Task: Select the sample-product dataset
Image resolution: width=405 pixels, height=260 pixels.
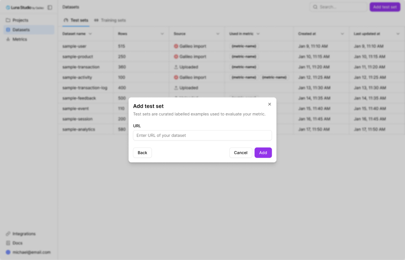Action: pyautogui.click(x=78, y=56)
